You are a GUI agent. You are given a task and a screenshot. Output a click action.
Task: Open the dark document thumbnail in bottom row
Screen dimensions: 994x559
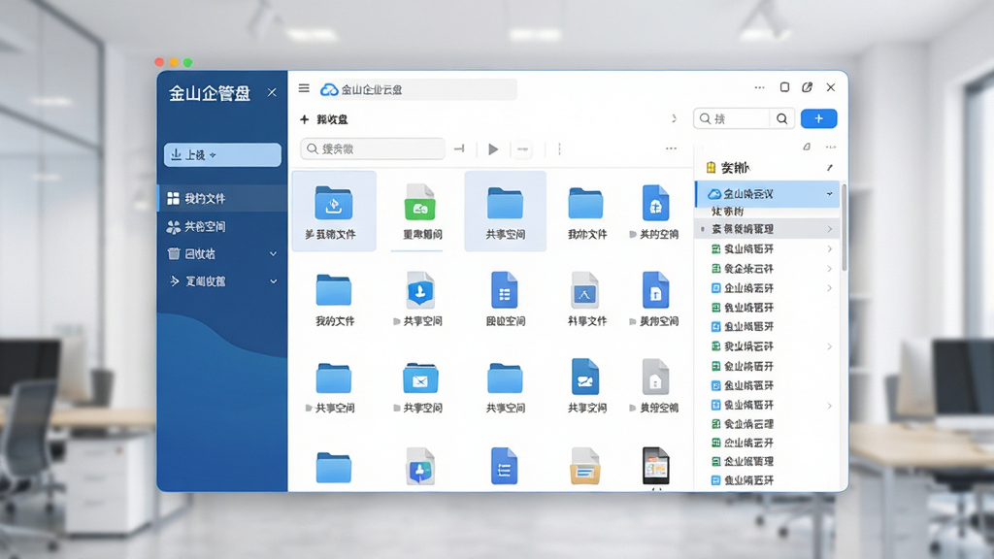[x=655, y=467]
